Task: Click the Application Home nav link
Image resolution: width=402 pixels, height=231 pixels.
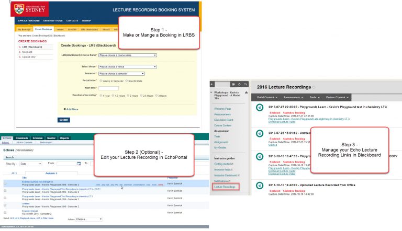Action: click(29, 21)
